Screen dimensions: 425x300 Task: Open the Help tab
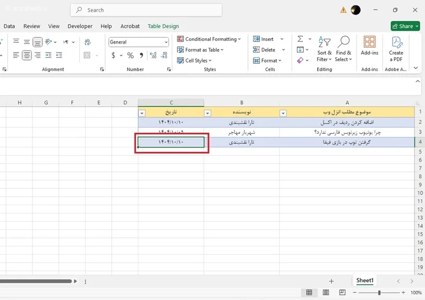coord(106,27)
